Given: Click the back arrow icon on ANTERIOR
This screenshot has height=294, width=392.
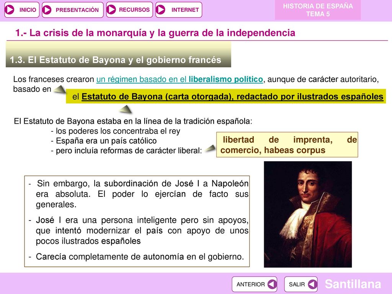Looking at the screenshot, I should click(272, 284).
